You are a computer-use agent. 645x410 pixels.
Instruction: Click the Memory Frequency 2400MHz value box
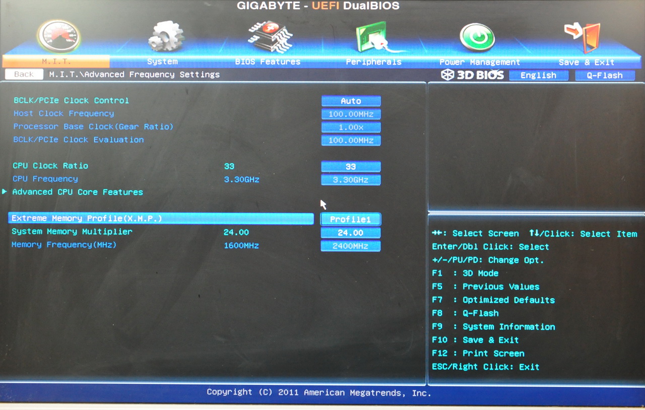click(351, 246)
